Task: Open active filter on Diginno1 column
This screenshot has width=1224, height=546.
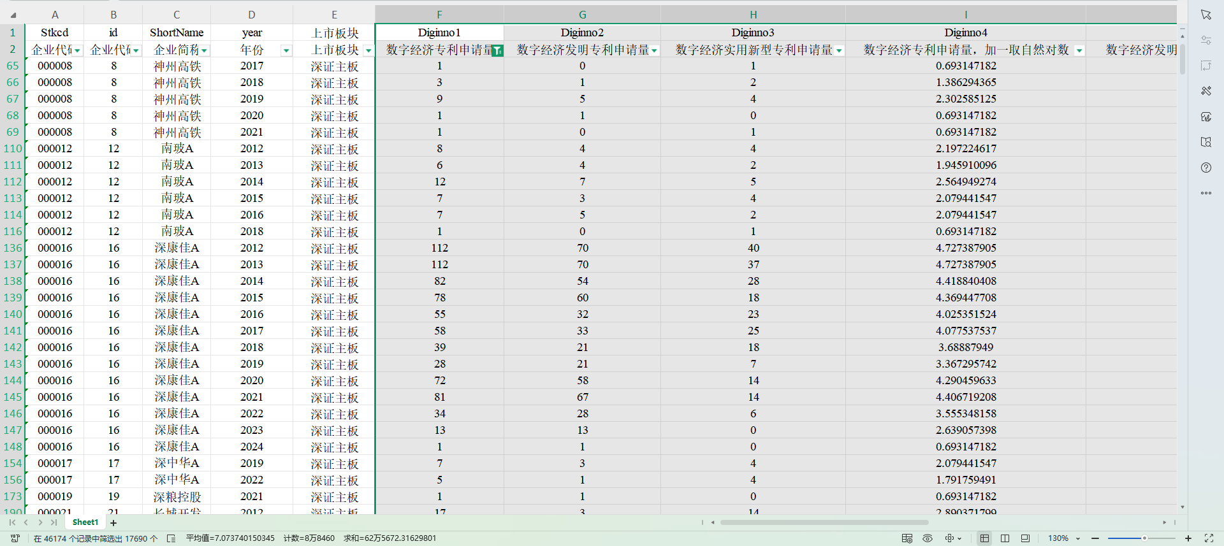Action: 497,50
